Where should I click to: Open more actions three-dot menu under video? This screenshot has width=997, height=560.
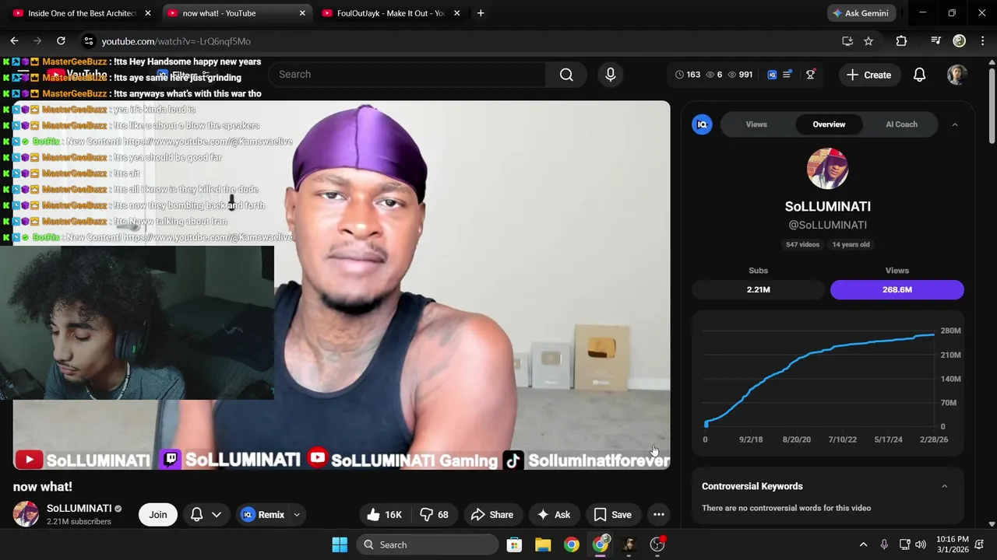coord(659,515)
